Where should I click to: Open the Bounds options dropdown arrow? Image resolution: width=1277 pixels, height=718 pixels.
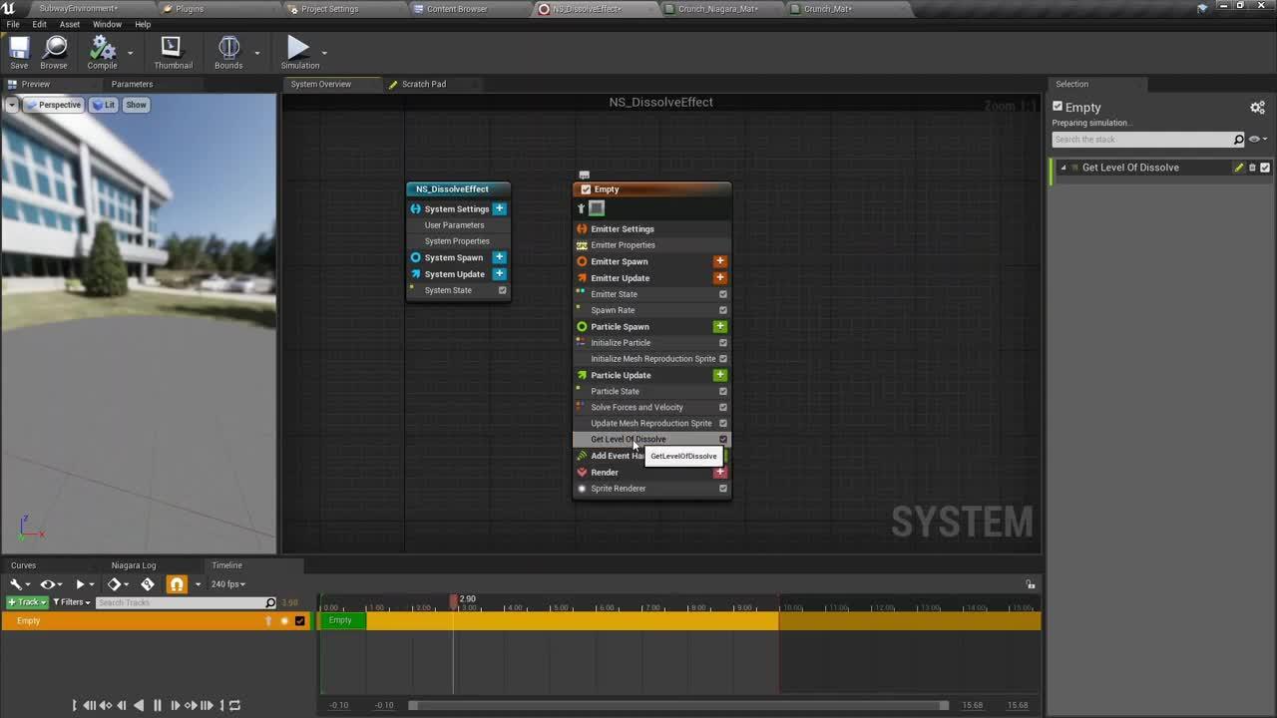click(256, 53)
